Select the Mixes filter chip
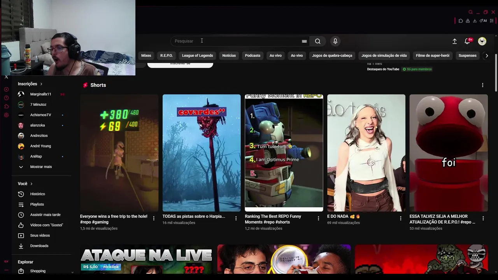 tap(146, 56)
